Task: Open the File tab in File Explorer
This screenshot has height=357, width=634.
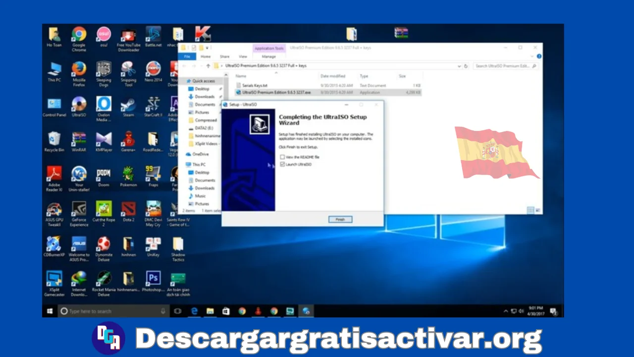Action: click(x=187, y=57)
